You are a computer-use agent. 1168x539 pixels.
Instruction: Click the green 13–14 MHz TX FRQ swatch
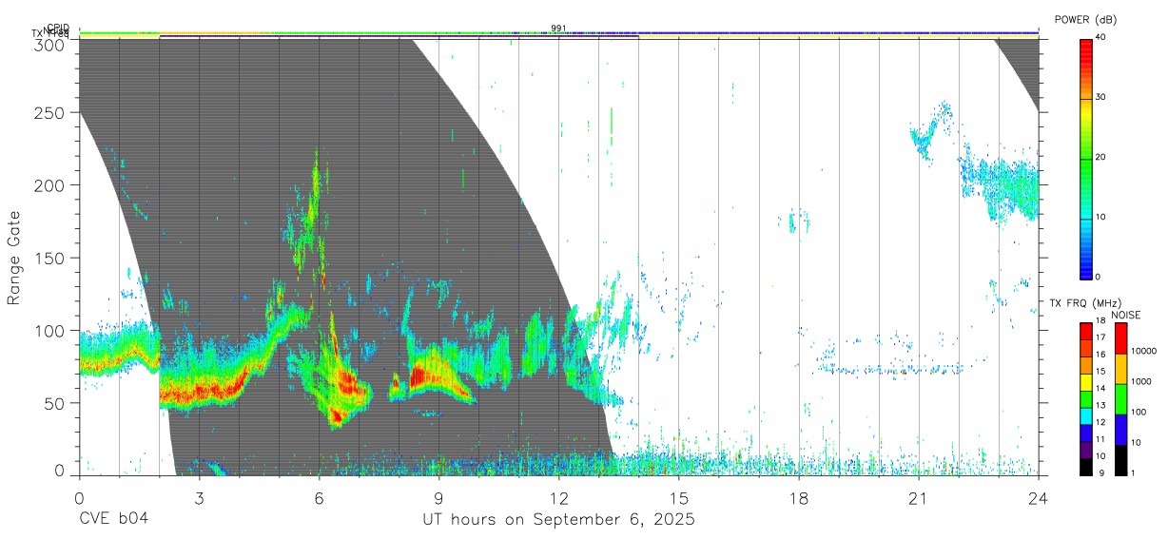pyautogui.click(x=1085, y=399)
